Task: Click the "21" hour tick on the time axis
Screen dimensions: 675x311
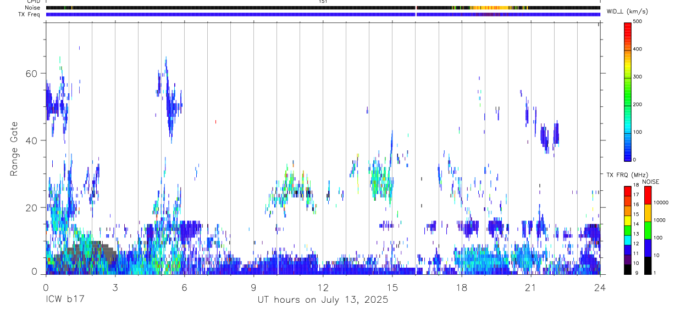Action: point(531,287)
